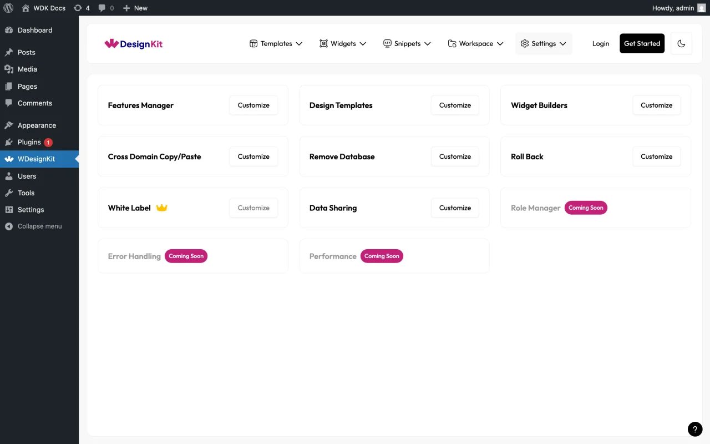Screen dimensions: 710x444
Task: Click the Plugins plug icon
Action: pos(9,142)
